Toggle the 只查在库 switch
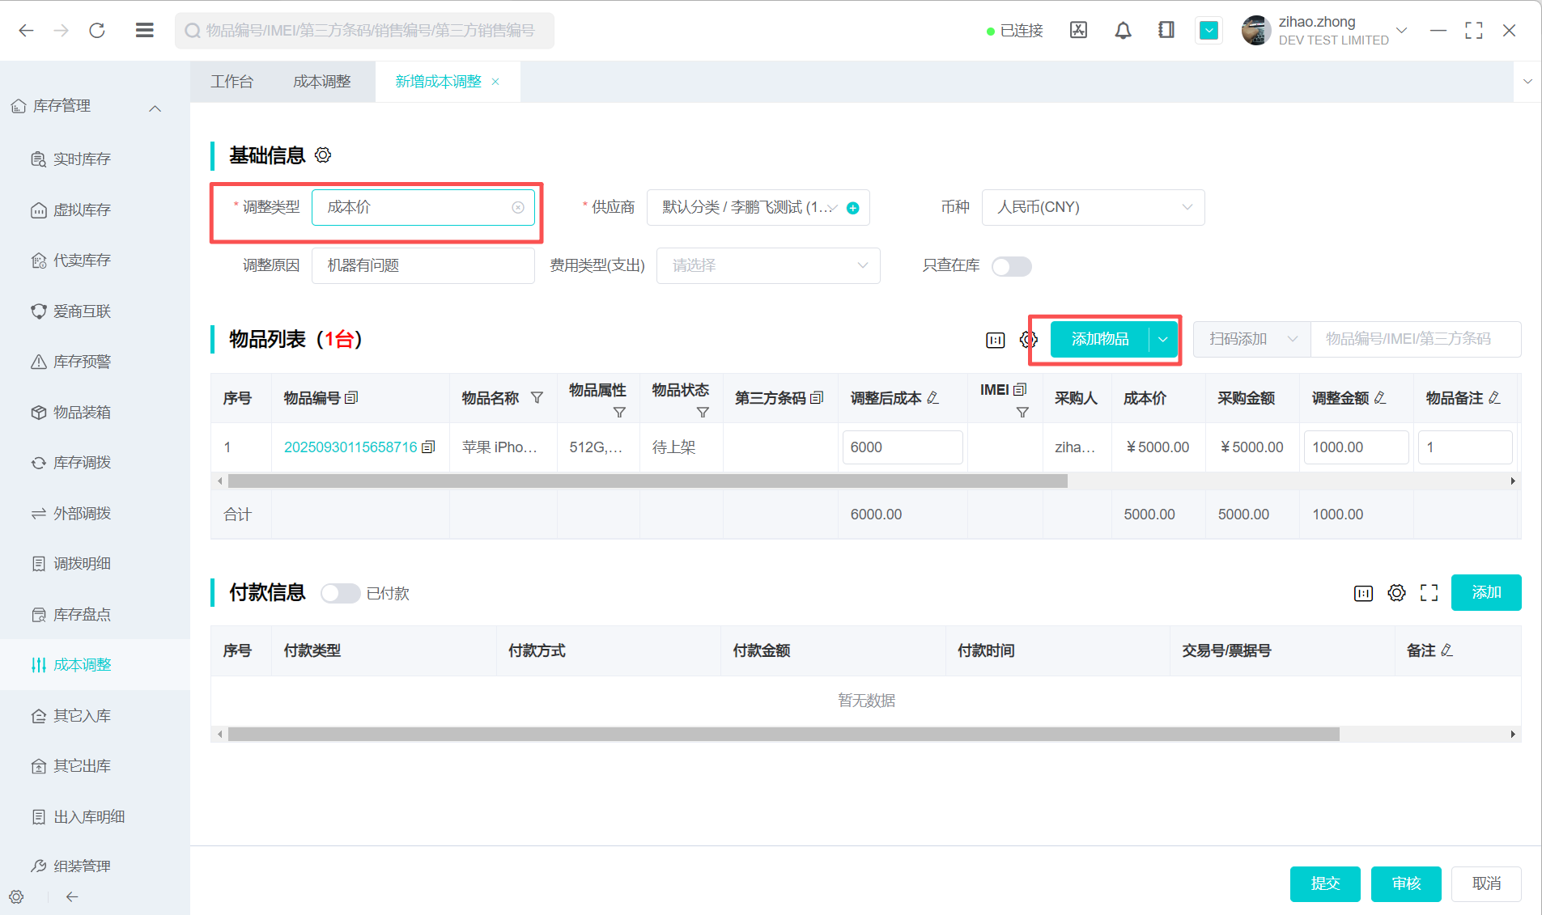The height and width of the screenshot is (915, 1542). click(1011, 266)
